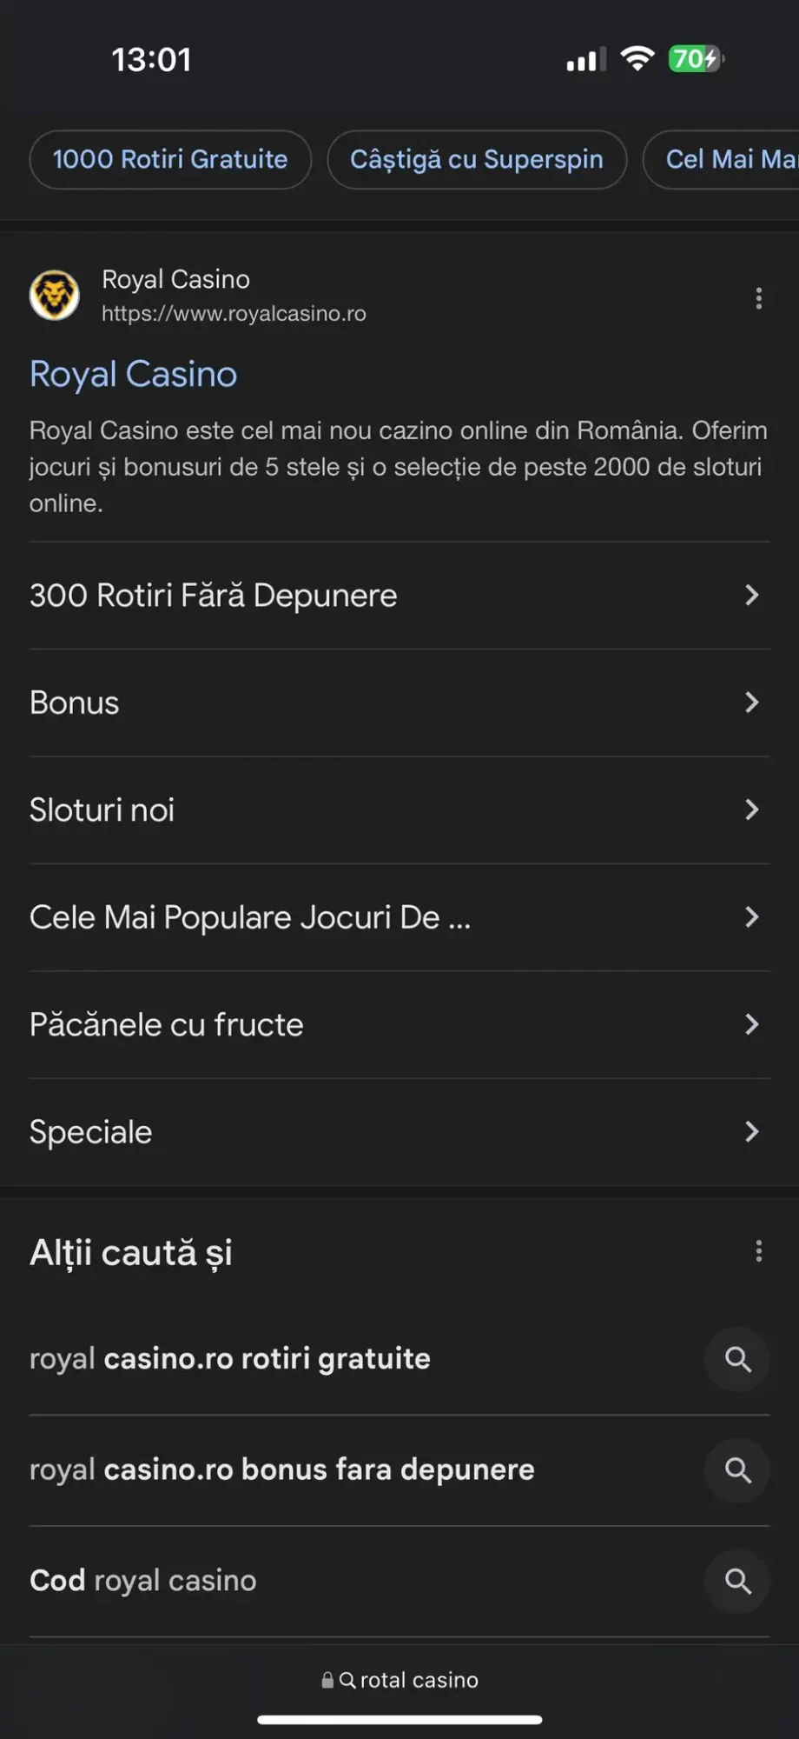Select the Câștigă cu Superspin chip
The width and height of the screenshot is (799, 1739).
(x=477, y=159)
